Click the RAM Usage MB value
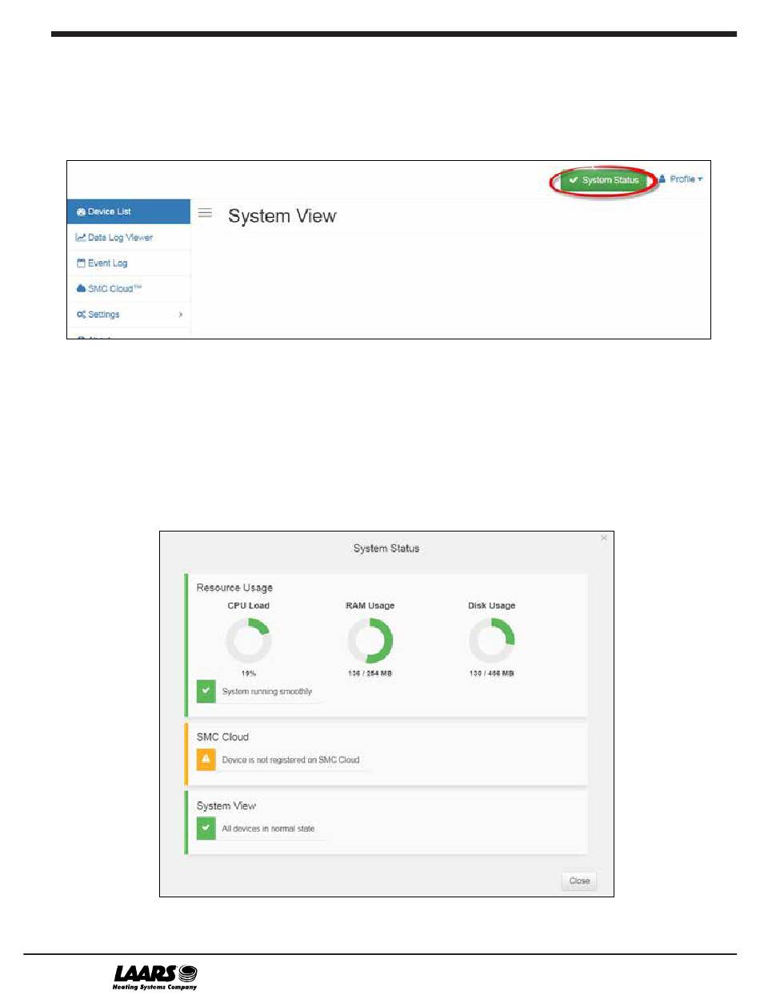The height and width of the screenshot is (999, 760). (x=370, y=674)
